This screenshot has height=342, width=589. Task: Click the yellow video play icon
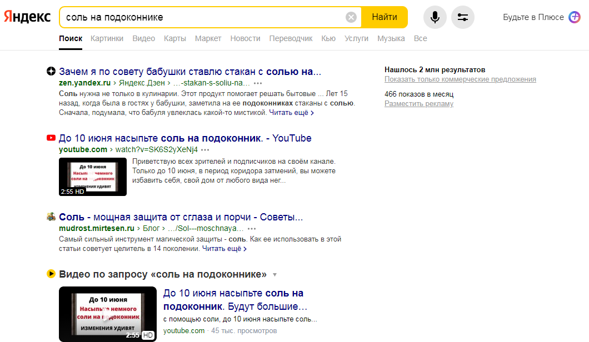[x=51, y=274]
